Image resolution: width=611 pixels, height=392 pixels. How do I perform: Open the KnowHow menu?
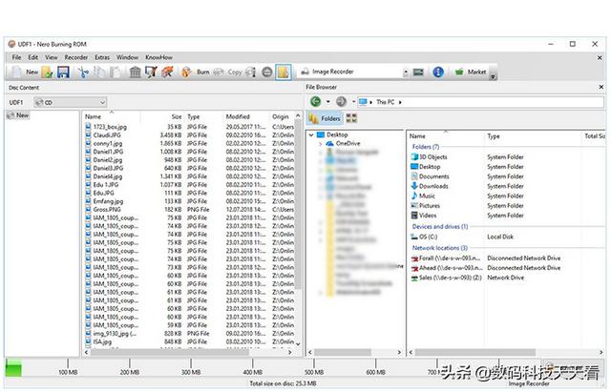[x=158, y=57]
